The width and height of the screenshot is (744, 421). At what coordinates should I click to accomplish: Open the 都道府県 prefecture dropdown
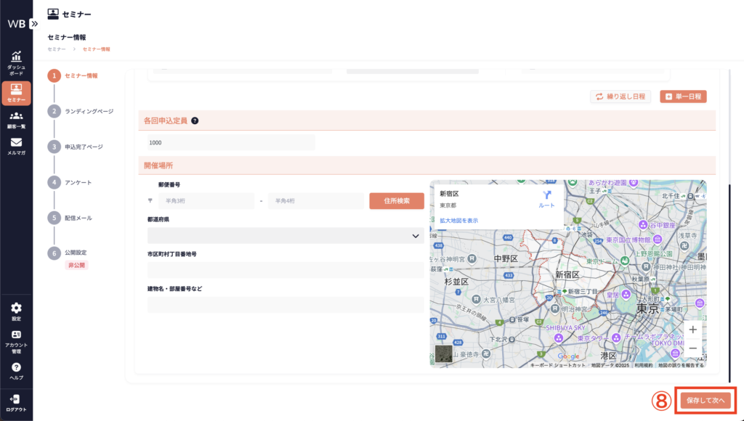[x=286, y=236]
